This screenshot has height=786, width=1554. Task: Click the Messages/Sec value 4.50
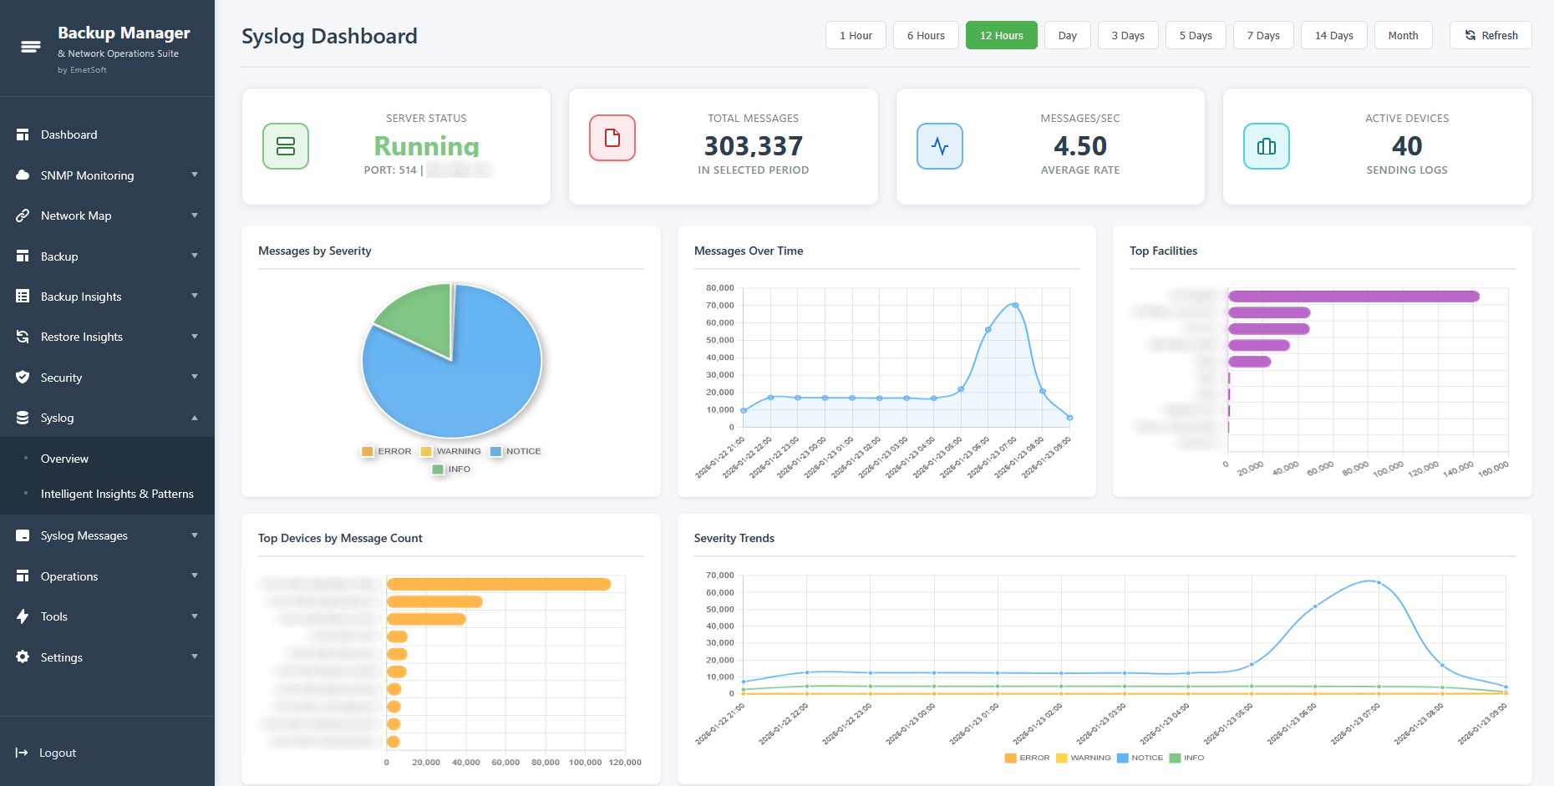(1080, 146)
